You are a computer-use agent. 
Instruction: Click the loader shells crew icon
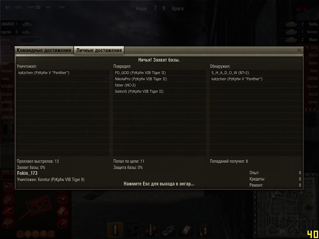(51, 234)
